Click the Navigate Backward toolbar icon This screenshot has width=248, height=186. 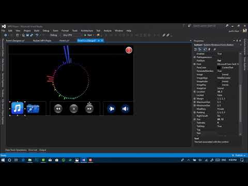pyautogui.click(x=6, y=35)
